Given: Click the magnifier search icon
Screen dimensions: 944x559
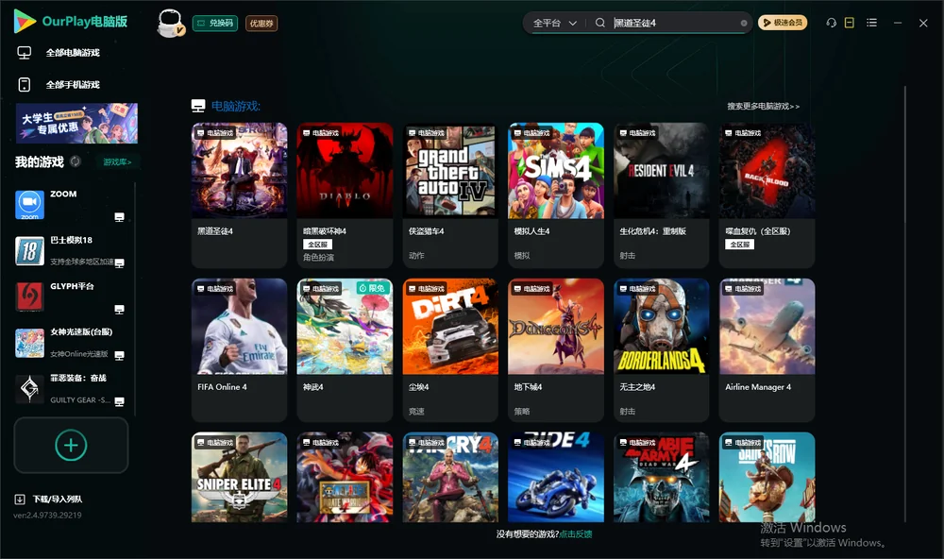Looking at the screenshot, I should coord(599,23).
